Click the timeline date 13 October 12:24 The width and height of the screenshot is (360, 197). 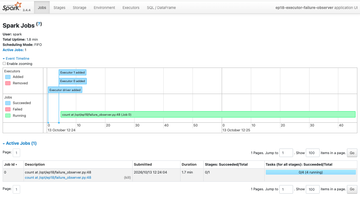tap(62, 130)
